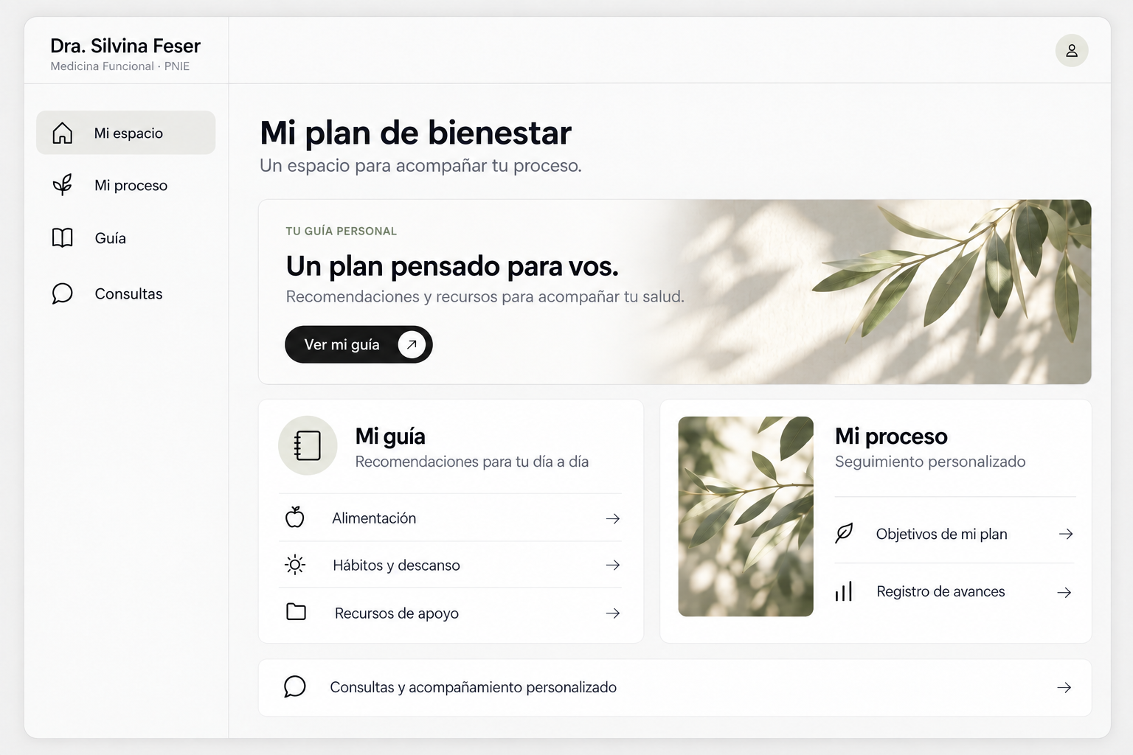
Task: Click the home icon beside Mi espacio
Action: click(x=63, y=133)
